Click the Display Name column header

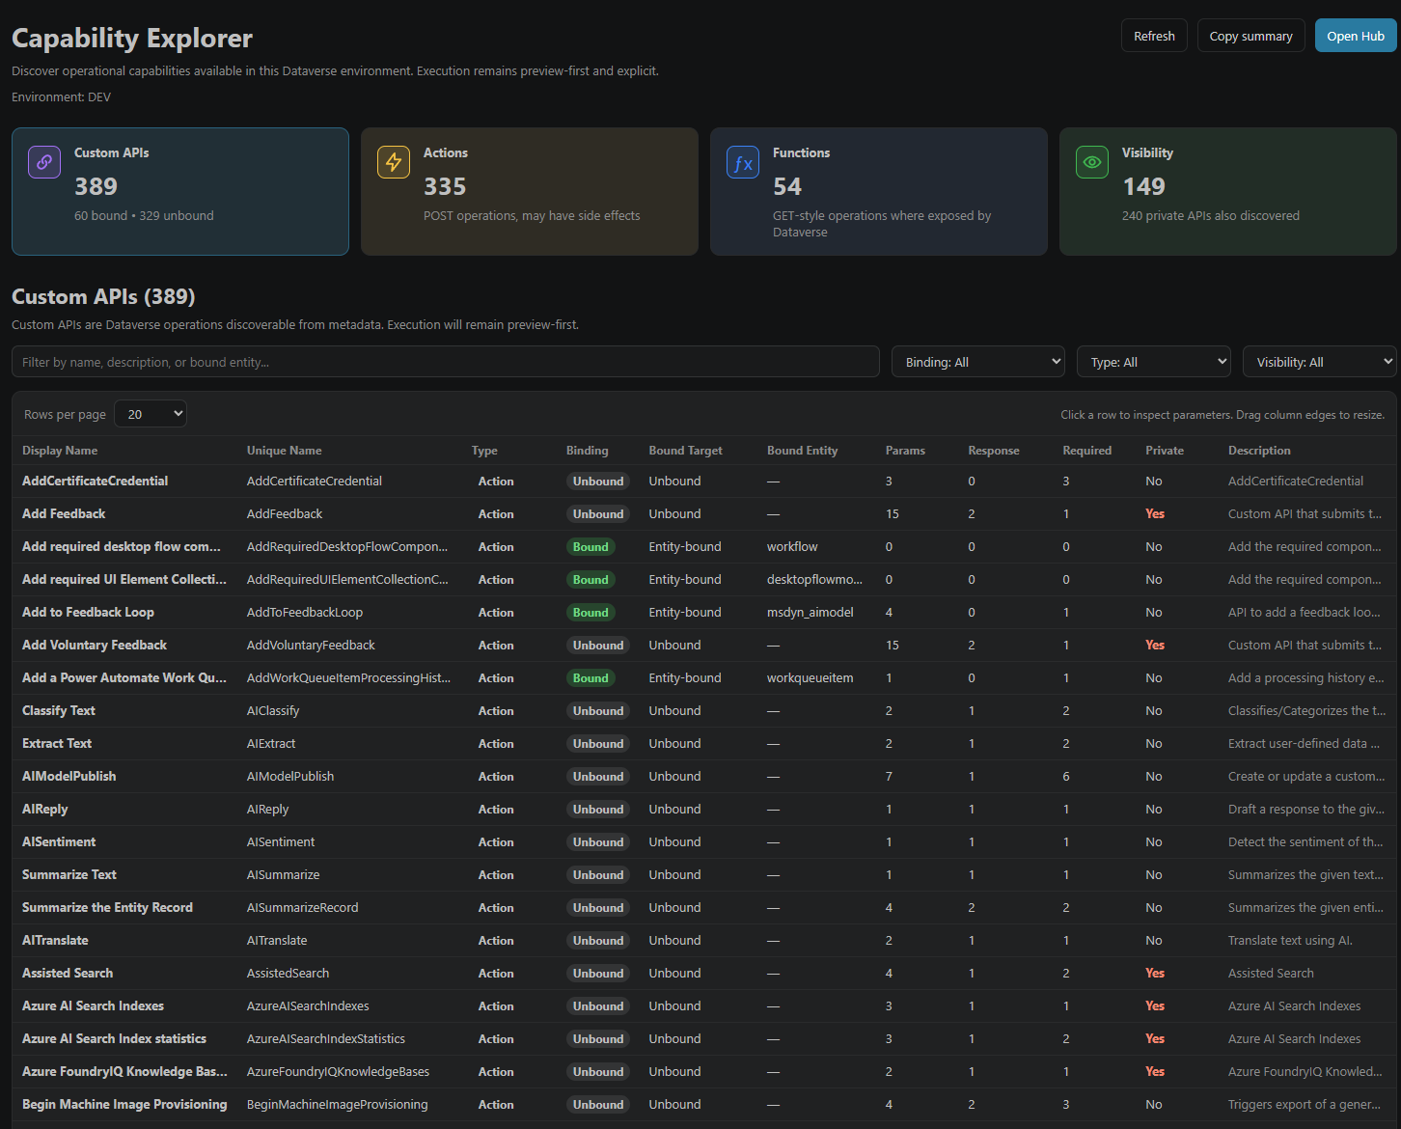click(60, 451)
